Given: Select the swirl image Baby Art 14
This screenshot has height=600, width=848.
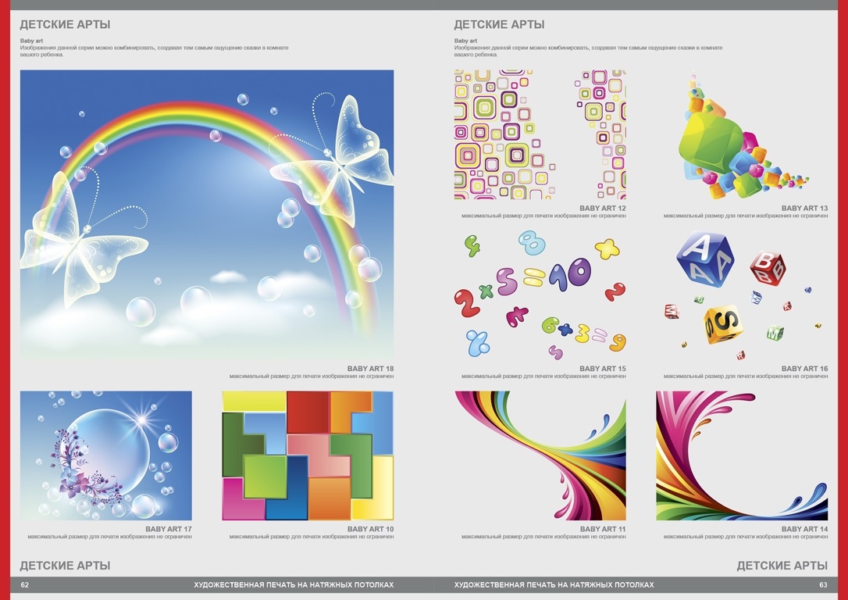Looking at the screenshot, I should (741, 455).
